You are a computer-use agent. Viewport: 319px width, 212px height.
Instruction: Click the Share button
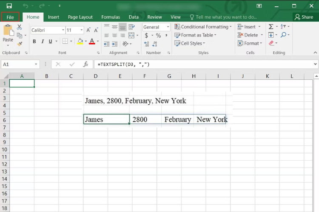[x=304, y=17]
